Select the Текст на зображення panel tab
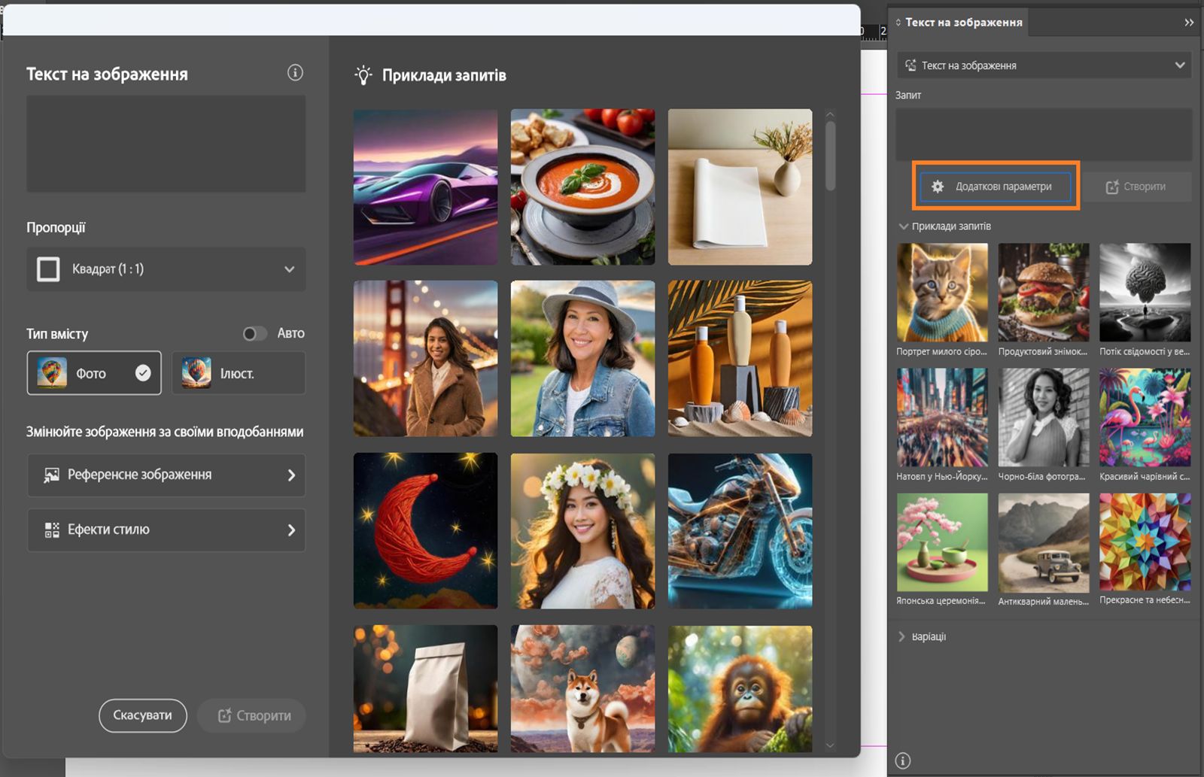Image resolution: width=1204 pixels, height=777 pixels. pos(962,23)
